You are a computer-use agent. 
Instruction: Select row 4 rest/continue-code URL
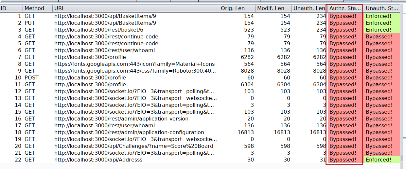[x=106, y=36]
